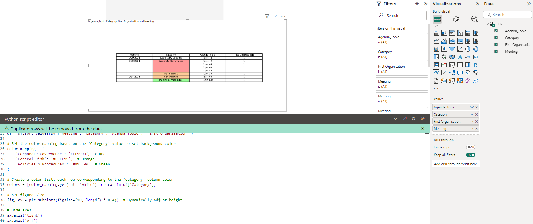This screenshot has height=224, width=533.
Task: Pick the scatter chart visual
Action: pyautogui.click(x=460, y=49)
